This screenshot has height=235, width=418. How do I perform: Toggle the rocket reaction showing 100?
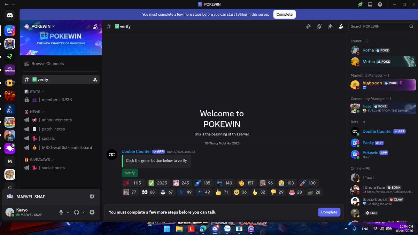pos(308,183)
